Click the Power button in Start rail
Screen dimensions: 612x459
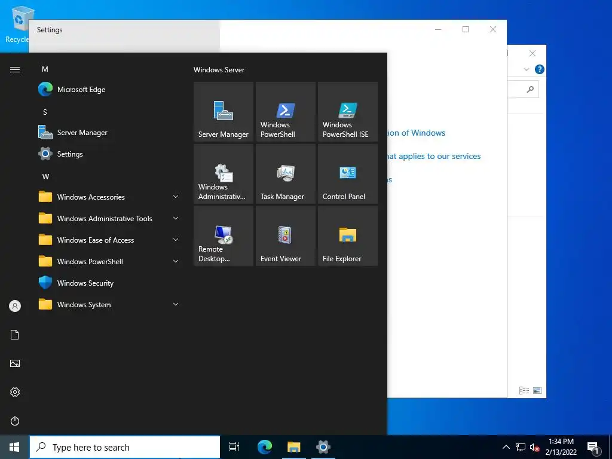coord(15,421)
